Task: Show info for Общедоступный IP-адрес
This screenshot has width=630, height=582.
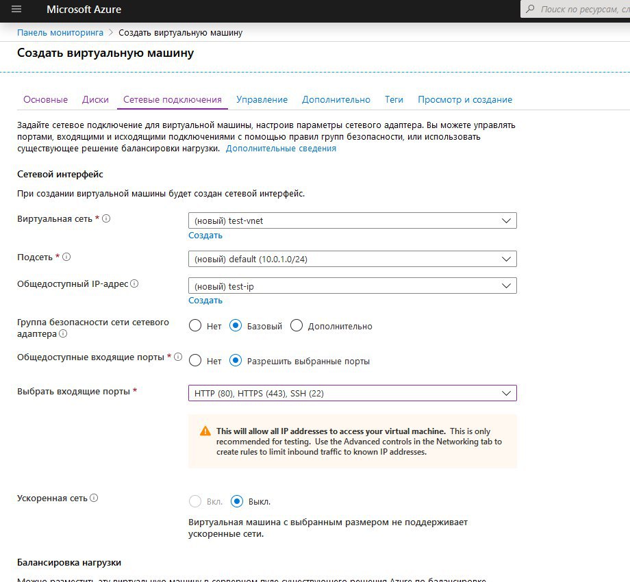Action: pyautogui.click(x=135, y=283)
